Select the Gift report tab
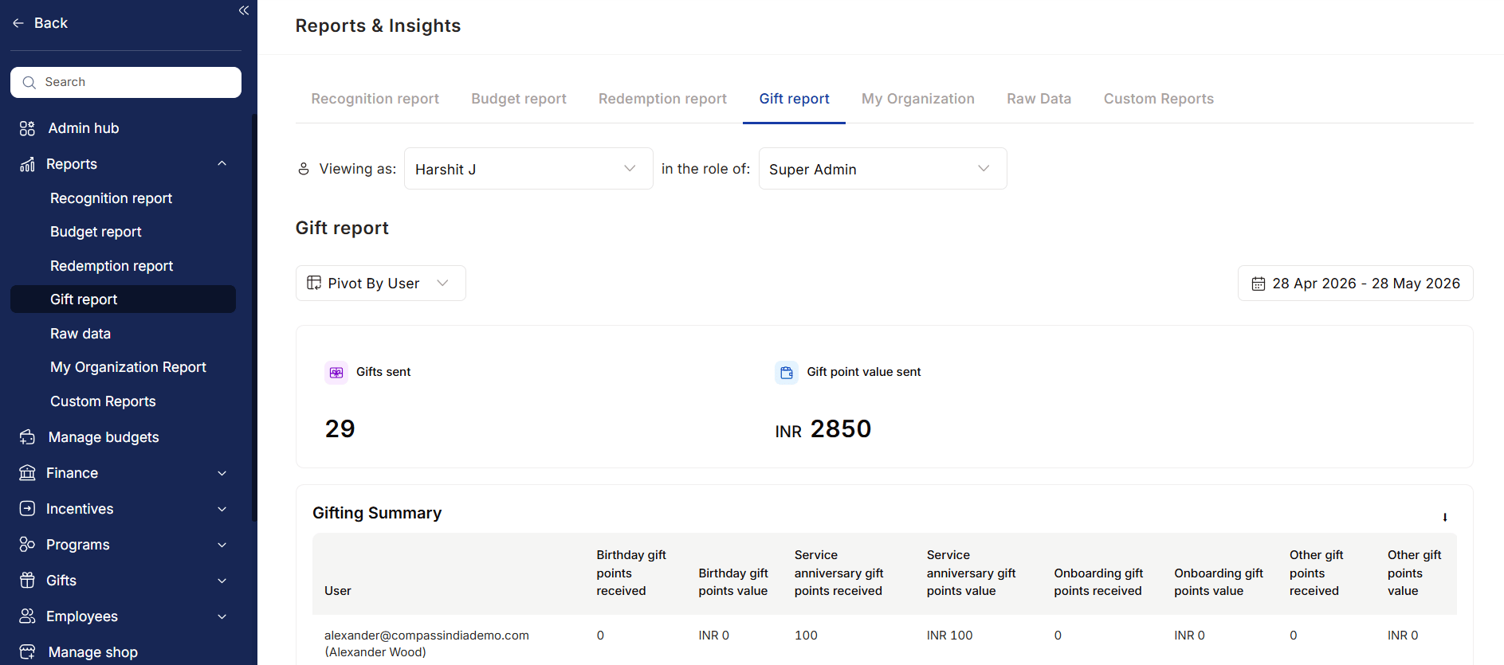1504x665 pixels. 794,99
